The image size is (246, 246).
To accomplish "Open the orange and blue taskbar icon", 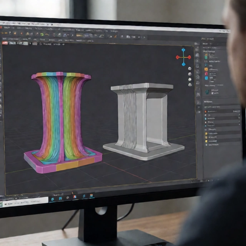I will [x=75, y=197].
